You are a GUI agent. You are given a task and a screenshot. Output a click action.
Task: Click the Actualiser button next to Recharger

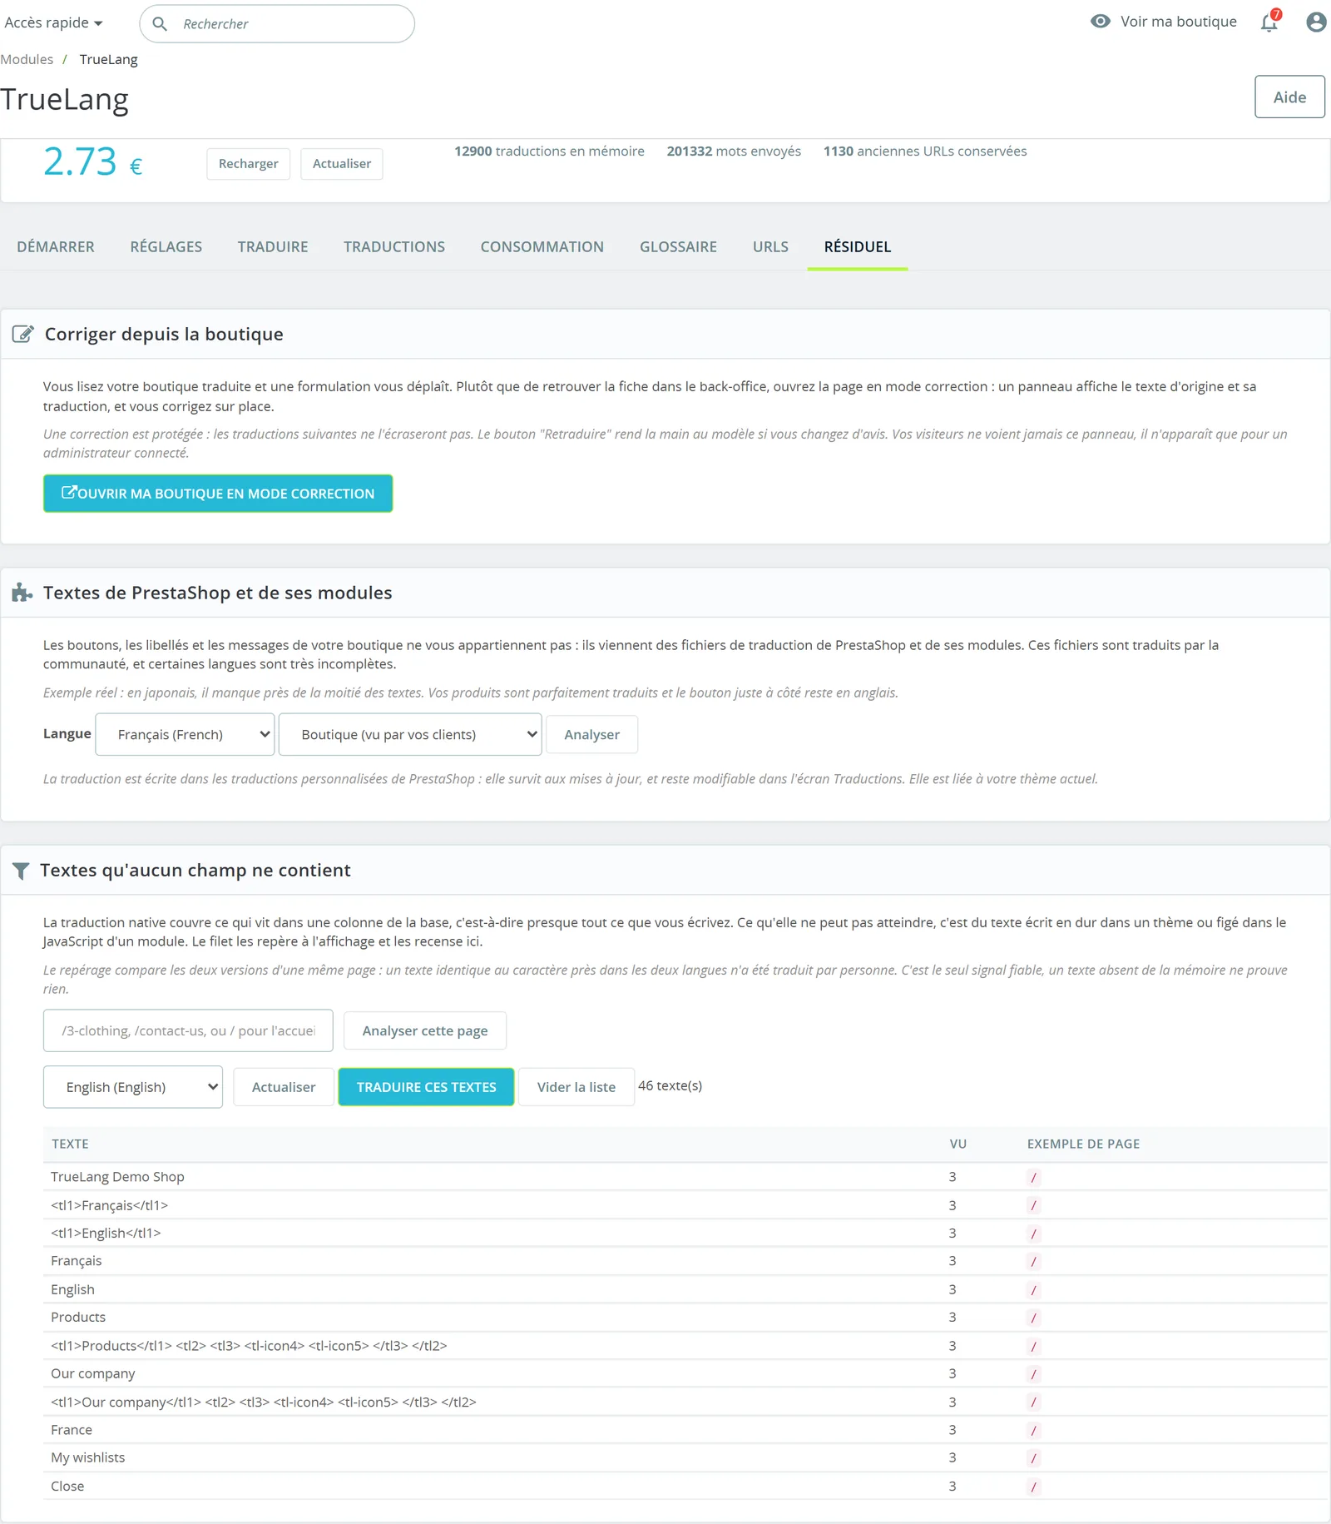pos(342,164)
